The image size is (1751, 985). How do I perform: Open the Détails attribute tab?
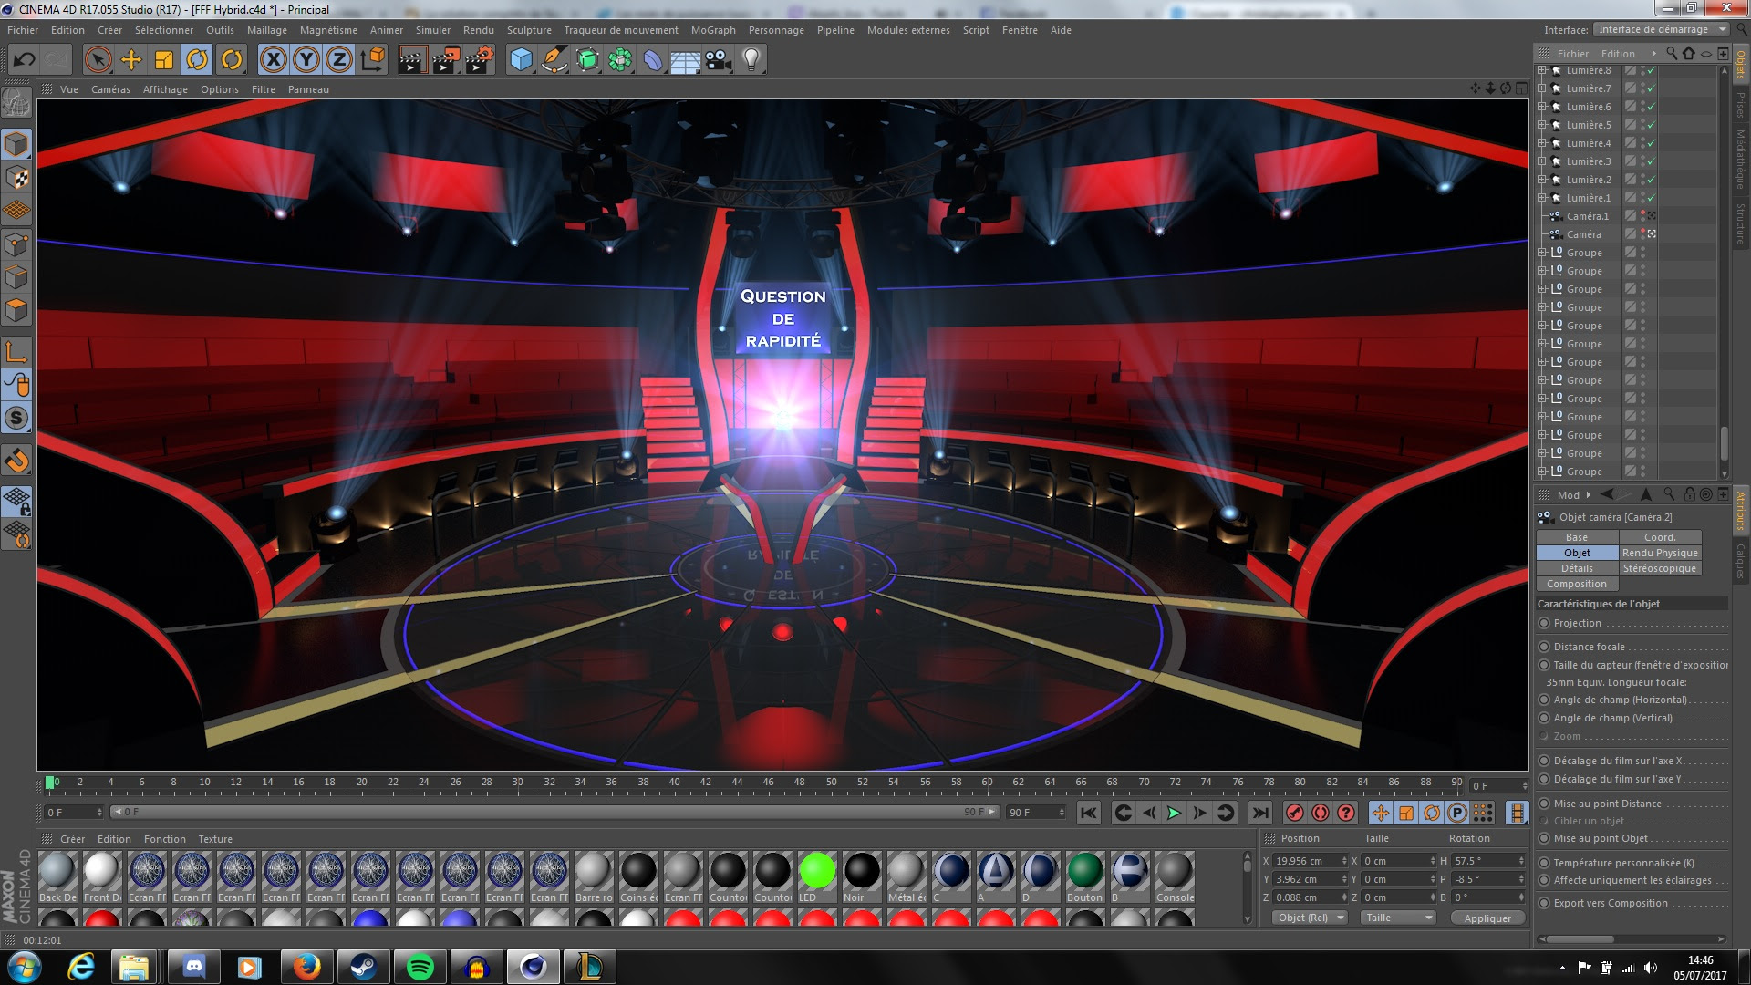click(x=1577, y=568)
